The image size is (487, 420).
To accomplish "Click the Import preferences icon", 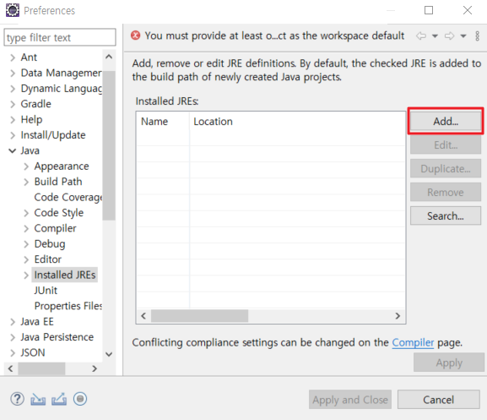I will pos(38,399).
